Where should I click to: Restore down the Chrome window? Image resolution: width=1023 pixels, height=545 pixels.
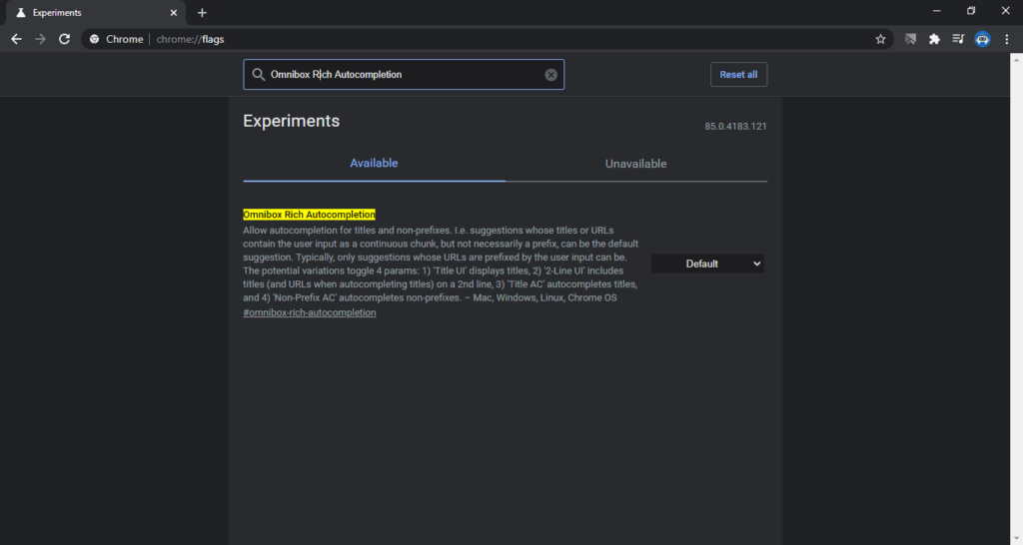pyautogui.click(x=971, y=11)
